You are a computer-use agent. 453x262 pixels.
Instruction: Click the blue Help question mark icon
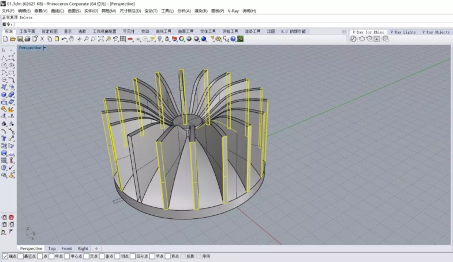tap(233, 39)
